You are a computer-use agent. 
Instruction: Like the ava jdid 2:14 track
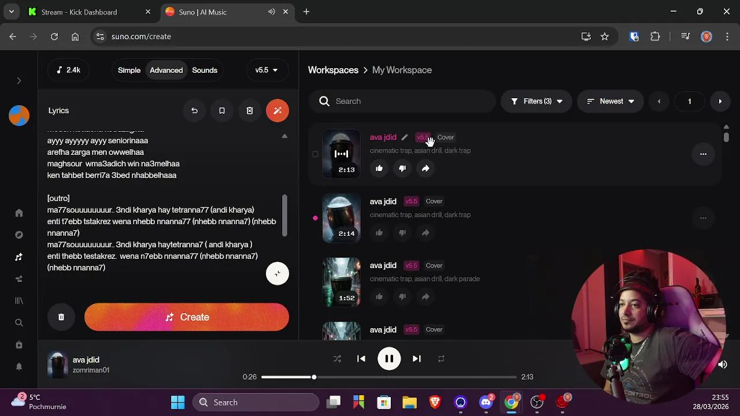(x=379, y=232)
